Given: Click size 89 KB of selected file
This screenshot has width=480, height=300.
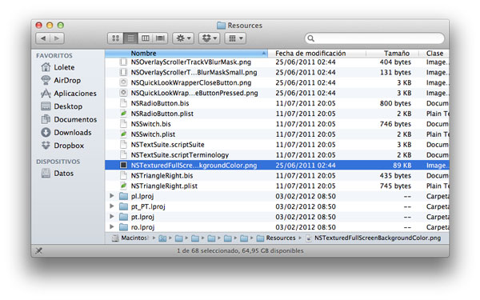Looking at the screenshot, I should tap(402, 166).
